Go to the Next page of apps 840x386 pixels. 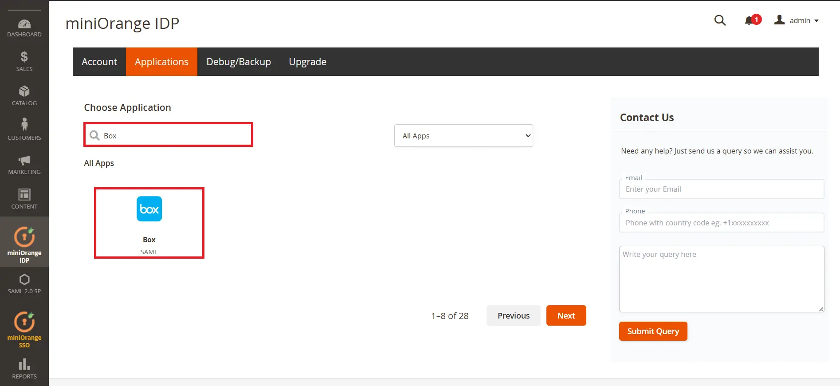click(x=566, y=315)
